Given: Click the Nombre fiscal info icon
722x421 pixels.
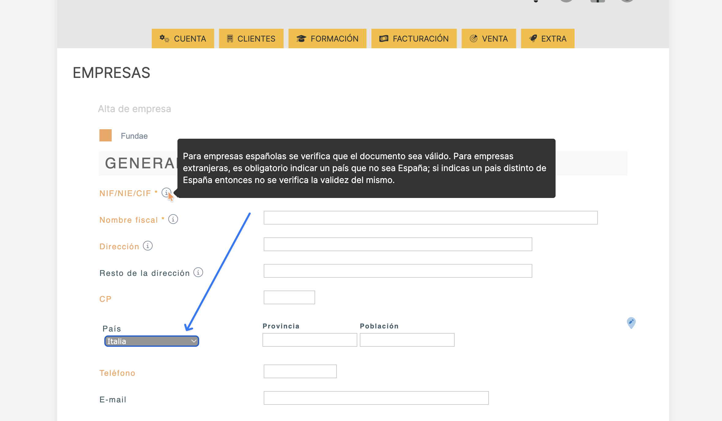Looking at the screenshot, I should tap(173, 219).
